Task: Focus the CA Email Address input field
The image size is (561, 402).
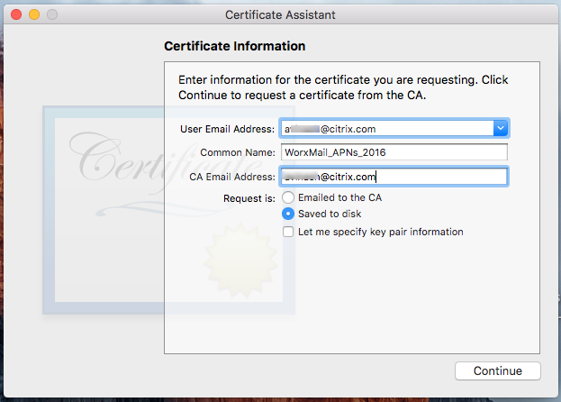Action: [x=394, y=177]
